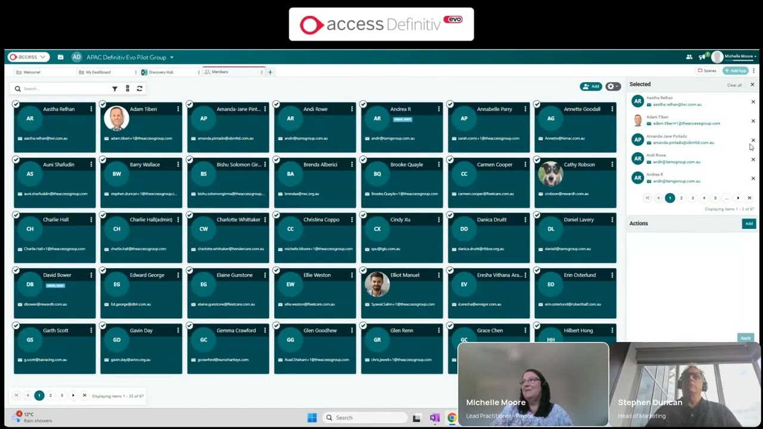Add a new tab with the plus icon
The image size is (763, 429).
coord(270,72)
